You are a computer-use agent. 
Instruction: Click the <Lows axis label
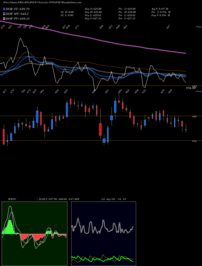pyautogui.click(x=198, y=91)
